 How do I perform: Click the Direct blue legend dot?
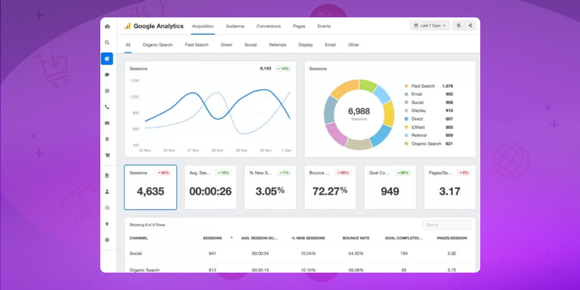(406, 119)
